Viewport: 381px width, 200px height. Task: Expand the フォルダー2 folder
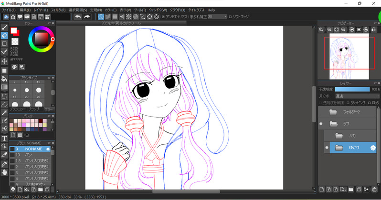[333, 112]
